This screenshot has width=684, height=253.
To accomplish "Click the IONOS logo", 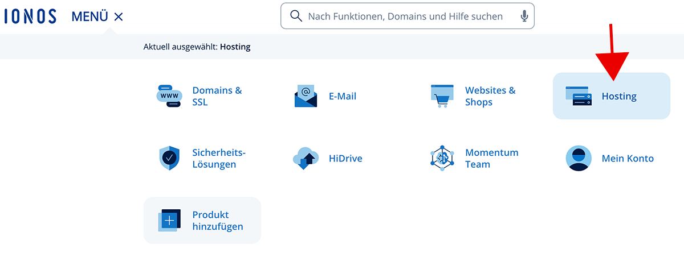I will pyautogui.click(x=30, y=16).
